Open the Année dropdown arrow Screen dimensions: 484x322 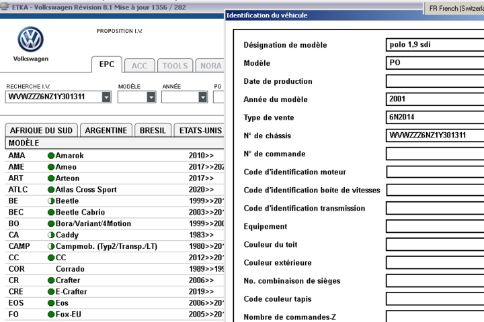click(x=202, y=97)
